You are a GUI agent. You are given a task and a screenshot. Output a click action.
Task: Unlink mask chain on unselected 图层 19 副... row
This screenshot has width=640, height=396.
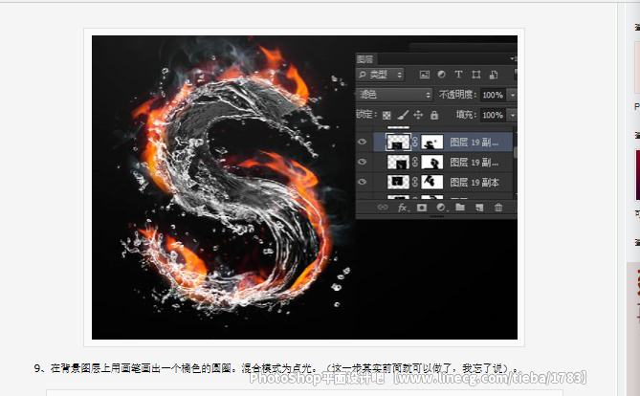[x=415, y=162]
